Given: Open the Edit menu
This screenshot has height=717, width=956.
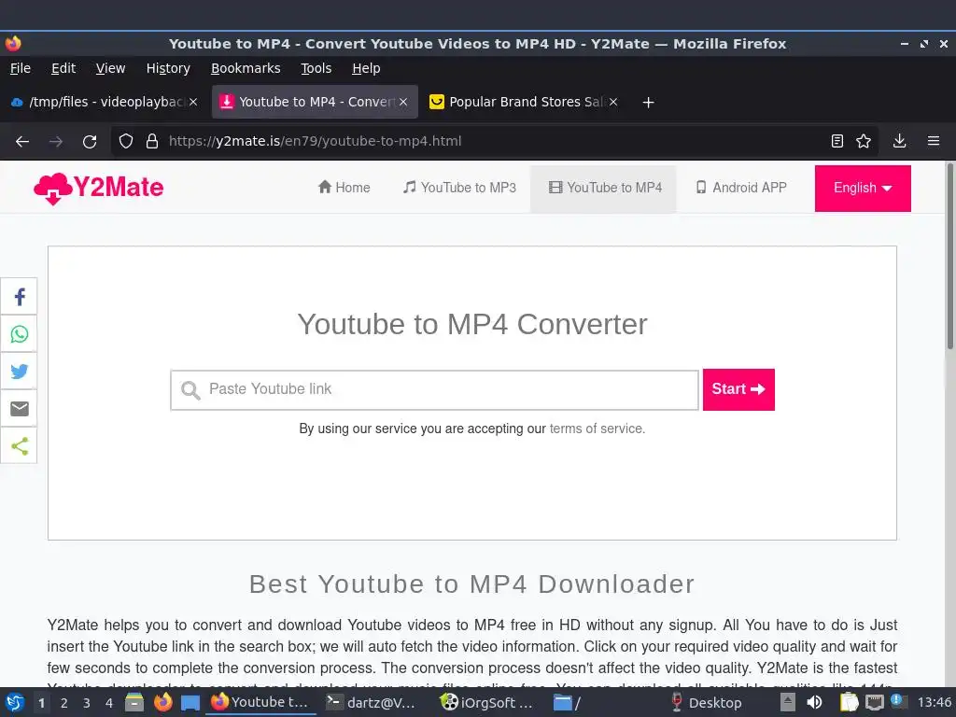Looking at the screenshot, I should (x=63, y=68).
